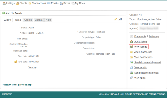Screen dimensions: 168x100
Task: Open the Documents link in sidebar
Action: click(140, 36)
